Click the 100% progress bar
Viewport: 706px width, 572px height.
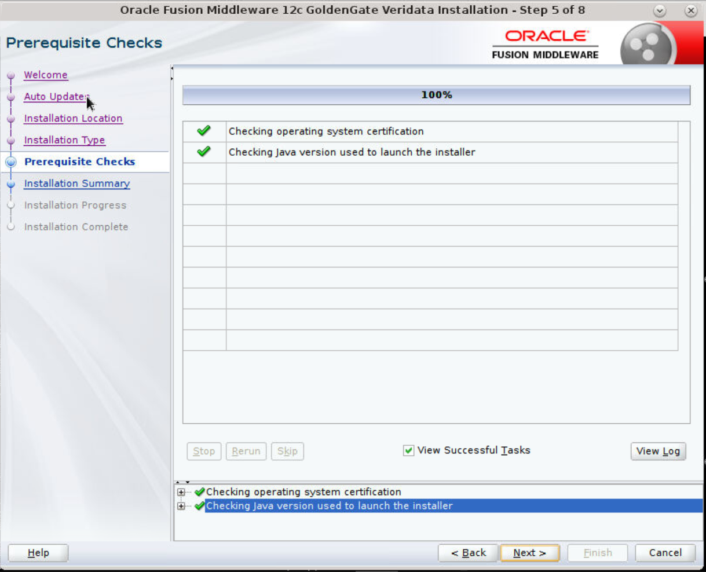pos(436,95)
